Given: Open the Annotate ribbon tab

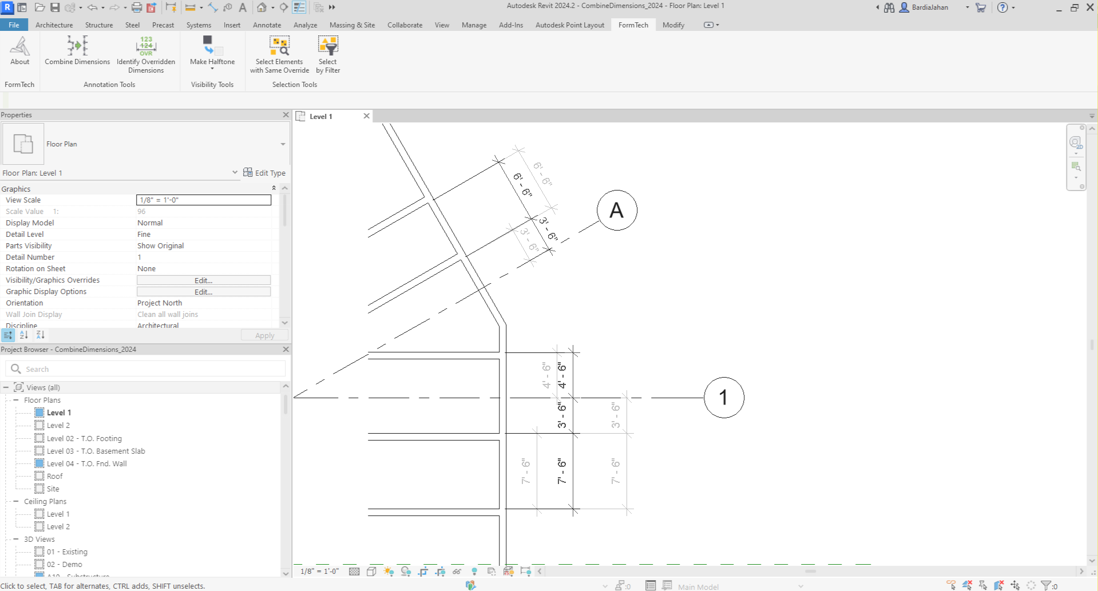Looking at the screenshot, I should click(x=267, y=25).
